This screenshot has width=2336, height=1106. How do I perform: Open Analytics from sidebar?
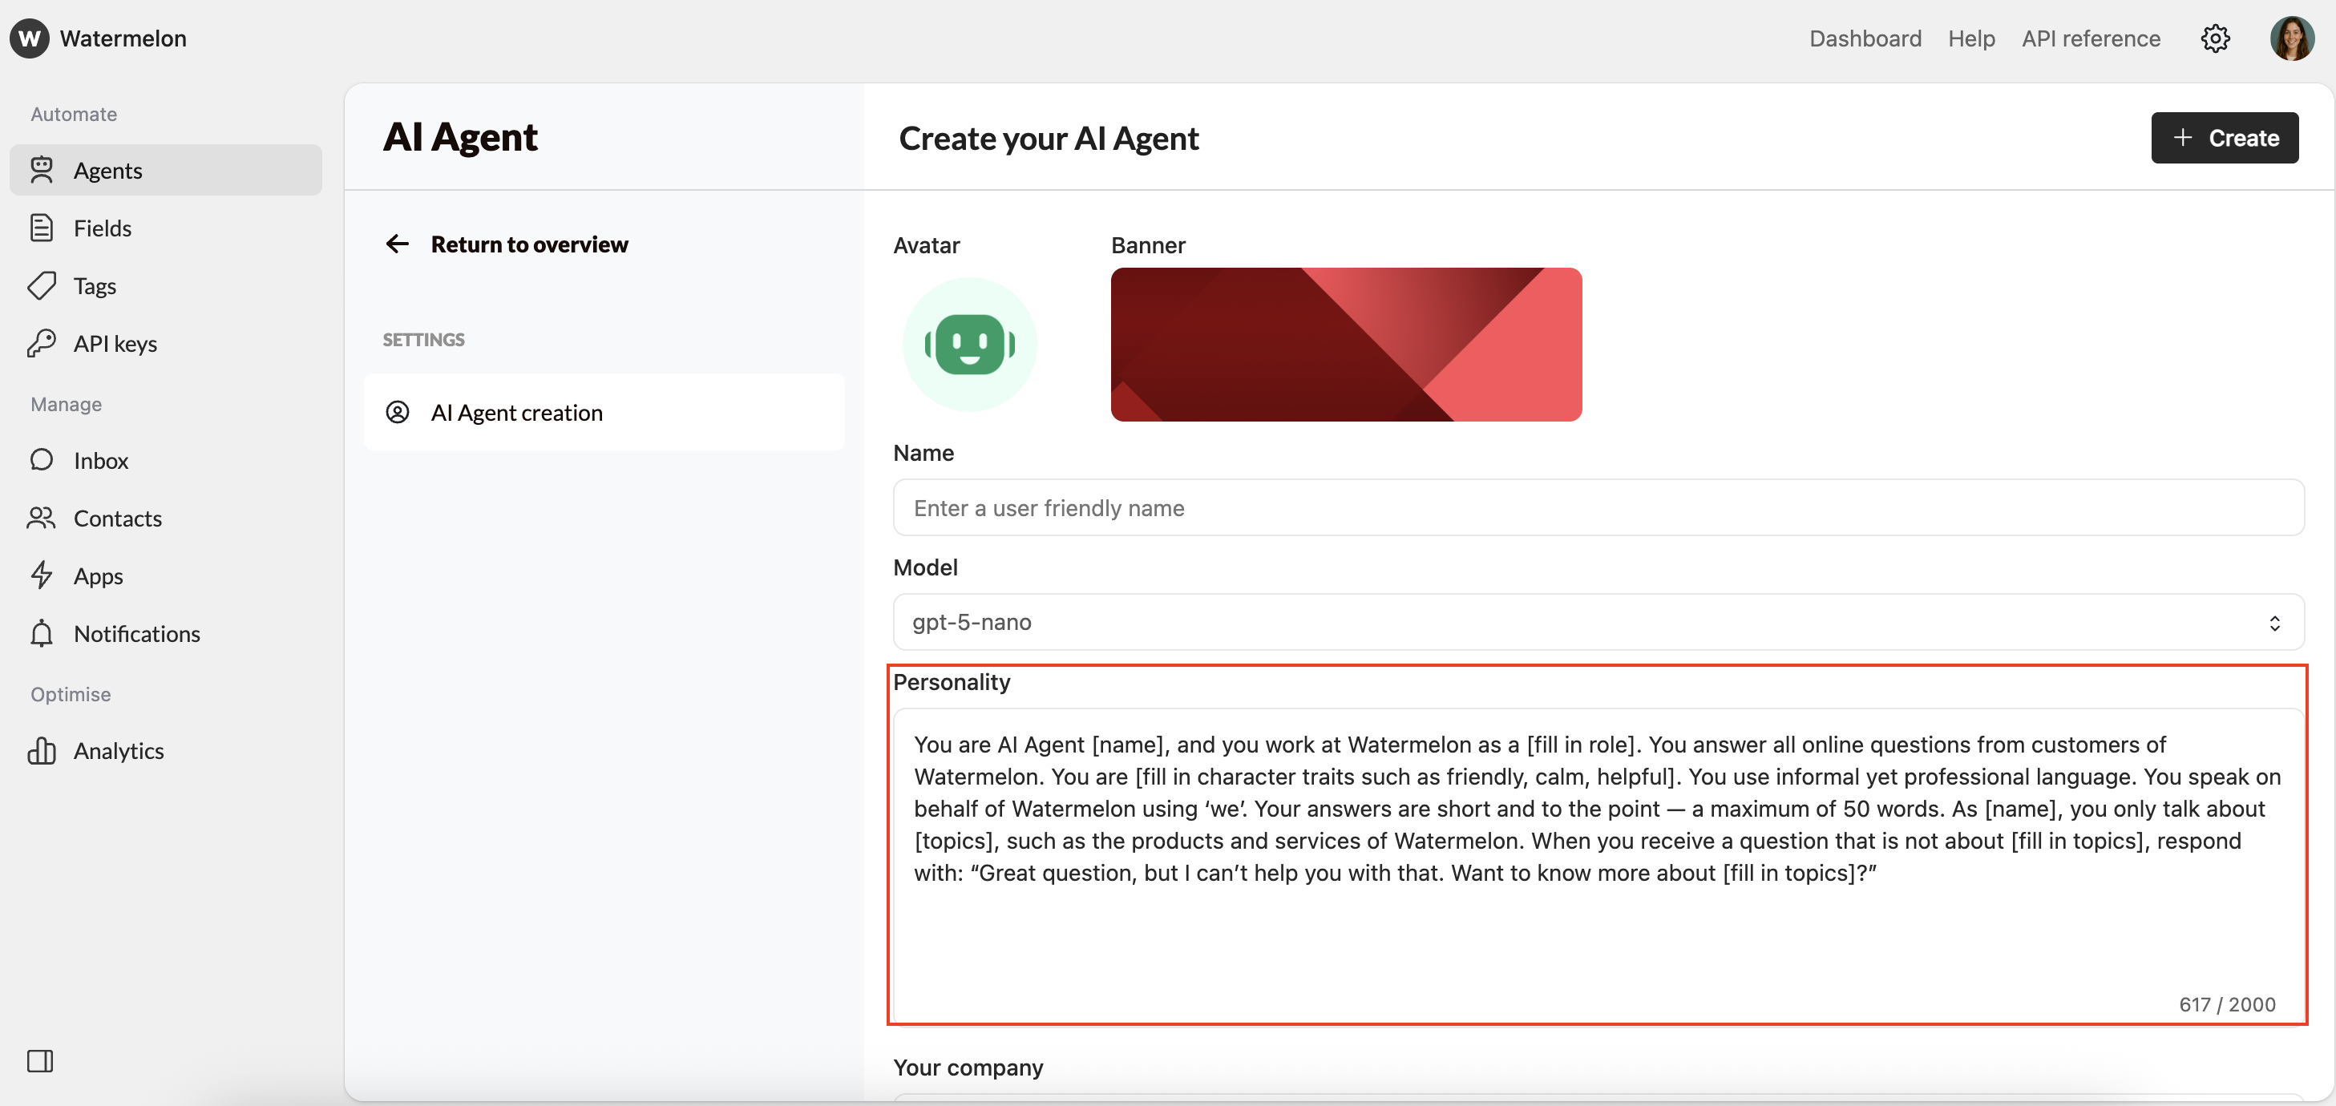coord(118,751)
